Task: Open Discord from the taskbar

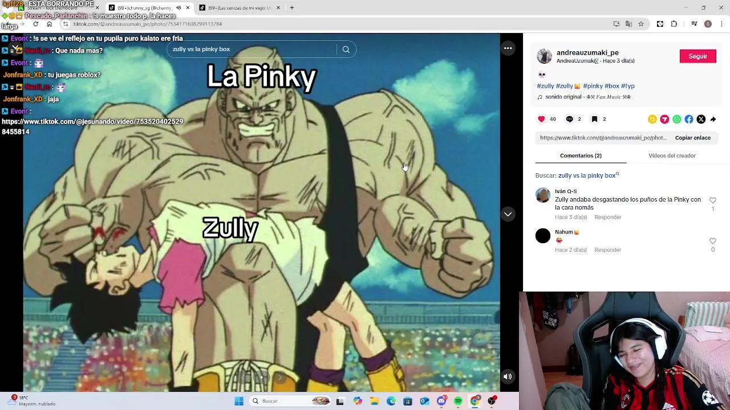Action: (441, 401)
